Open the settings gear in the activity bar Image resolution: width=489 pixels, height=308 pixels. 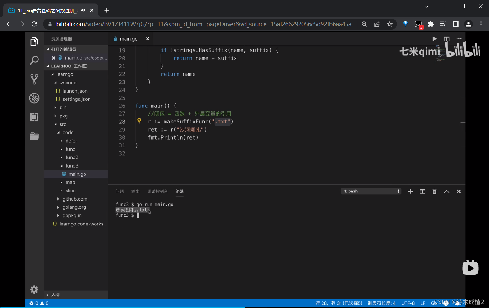[34, 289]
